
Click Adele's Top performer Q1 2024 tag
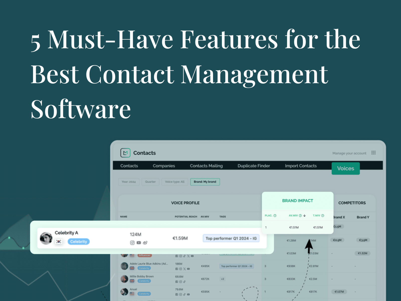pyautogui.click(x=237, y=266)
